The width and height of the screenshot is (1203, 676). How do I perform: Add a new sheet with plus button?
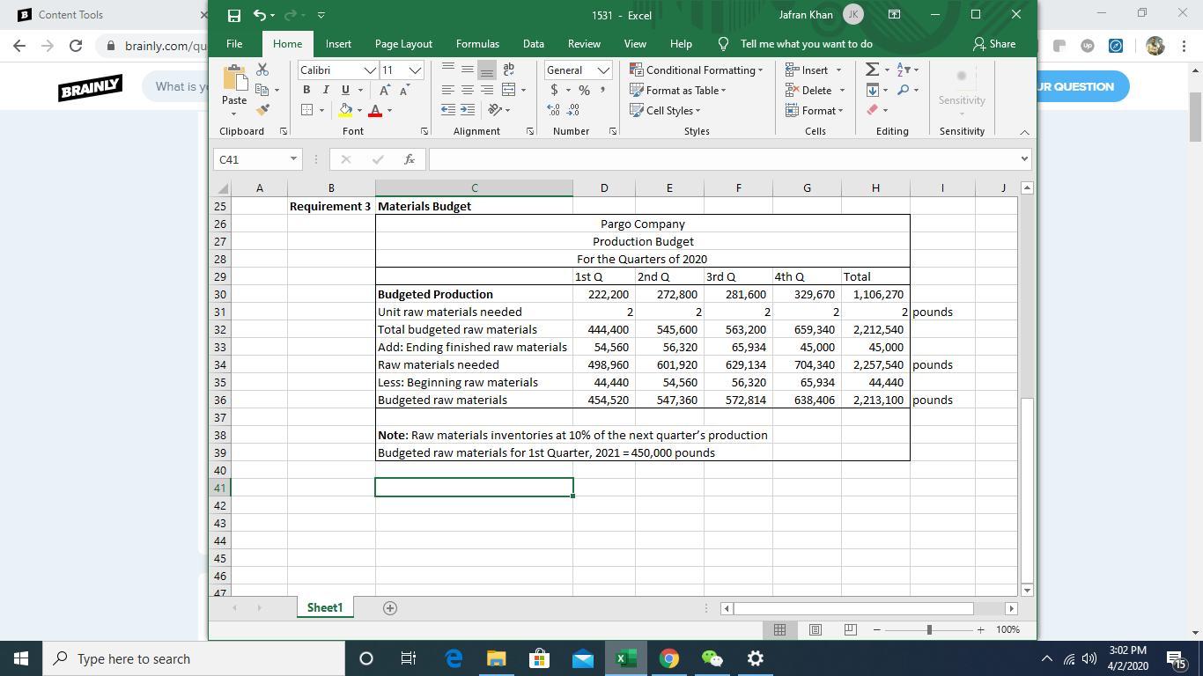tap(390, 608)
